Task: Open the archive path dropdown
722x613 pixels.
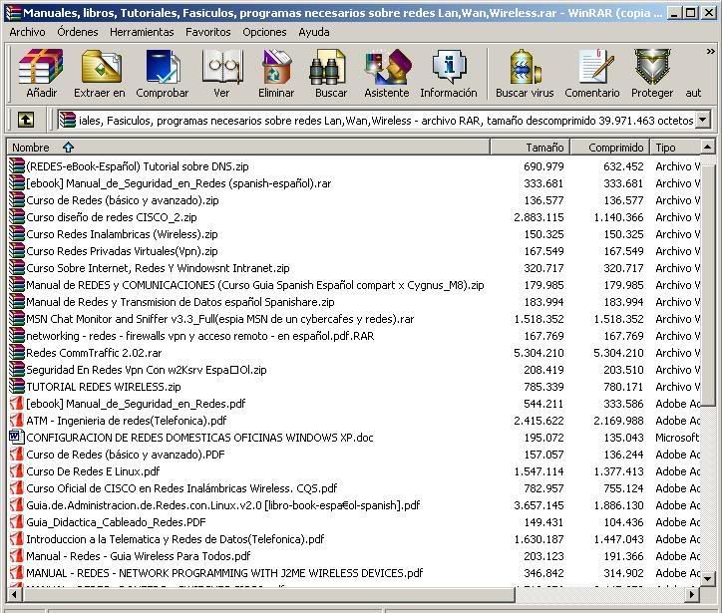Action: (x=703, y=121)
